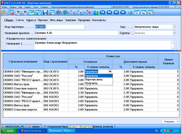Open help via question mark icon
This screenshot has height=134, width=182.
pos(130,13)
